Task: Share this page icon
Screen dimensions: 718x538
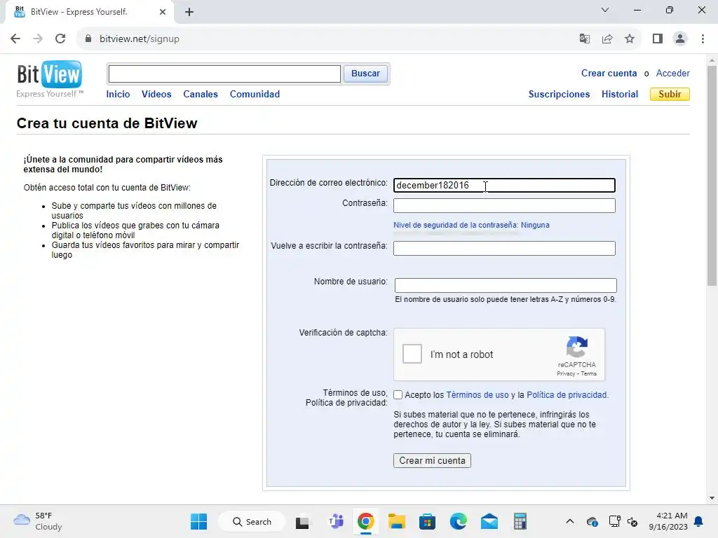Action: point(607,39)
